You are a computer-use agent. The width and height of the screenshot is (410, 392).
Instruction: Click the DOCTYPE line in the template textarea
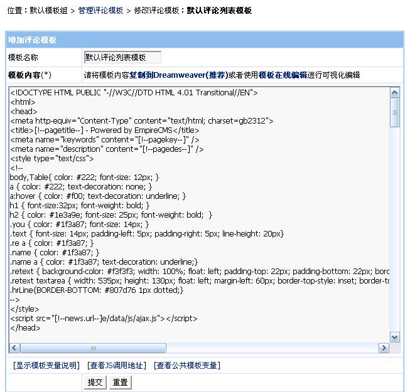[x=126, y=92]
